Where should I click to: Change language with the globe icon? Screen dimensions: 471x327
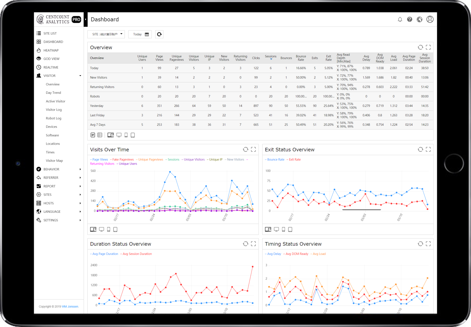coord(419,19)
